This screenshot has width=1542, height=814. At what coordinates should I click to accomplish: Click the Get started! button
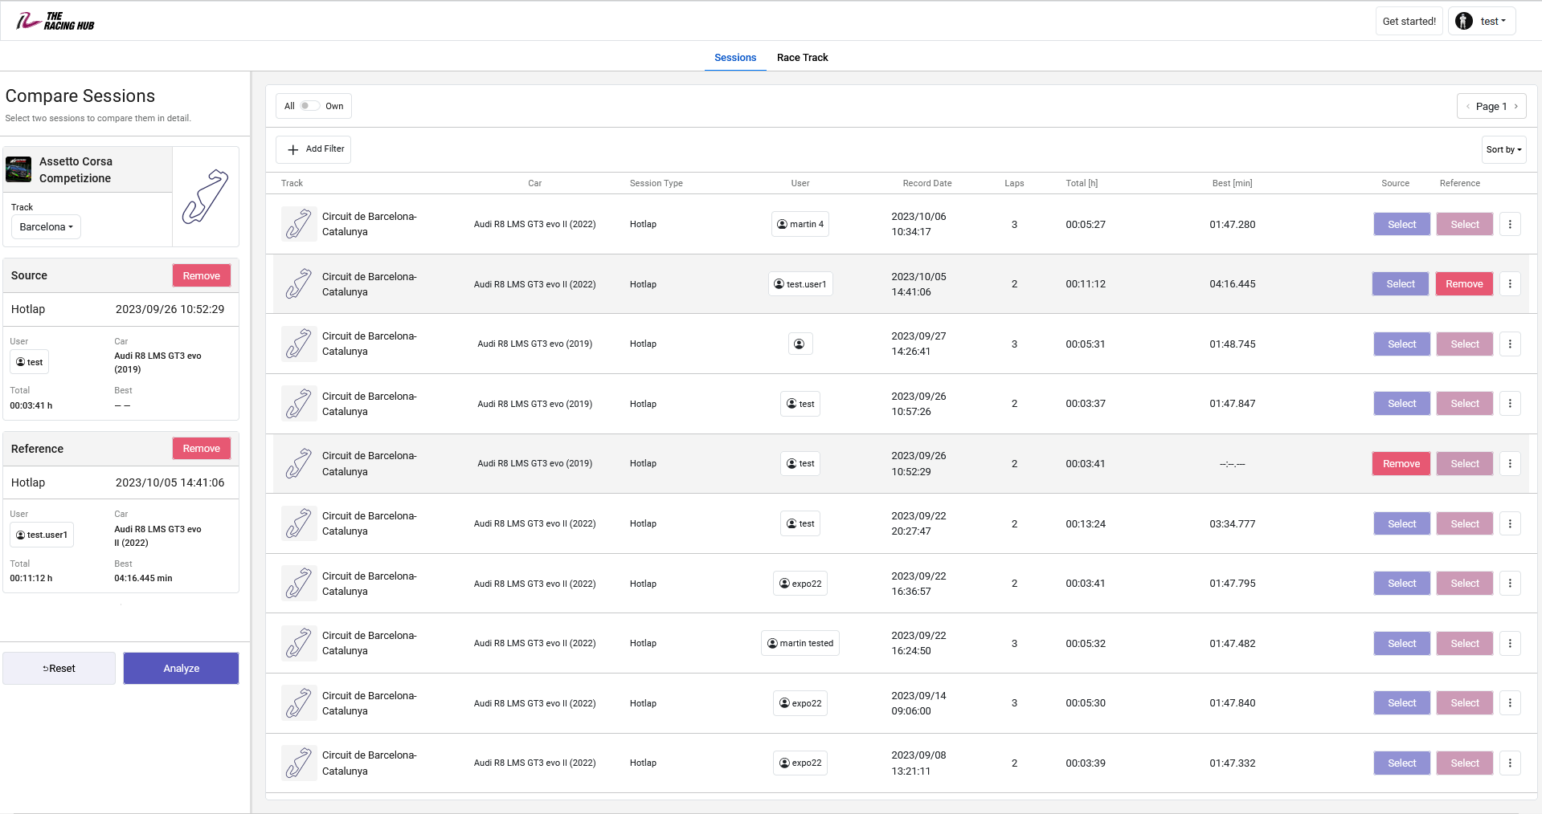(1409, 20)
